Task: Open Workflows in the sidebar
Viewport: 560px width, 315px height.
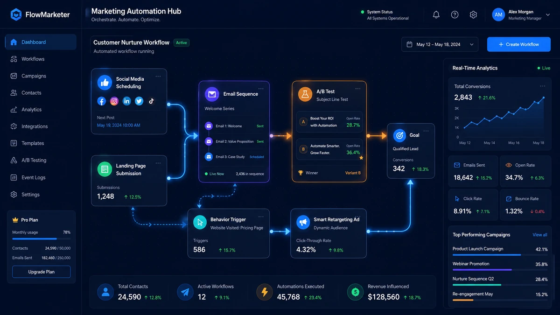Action: (41, 59)
